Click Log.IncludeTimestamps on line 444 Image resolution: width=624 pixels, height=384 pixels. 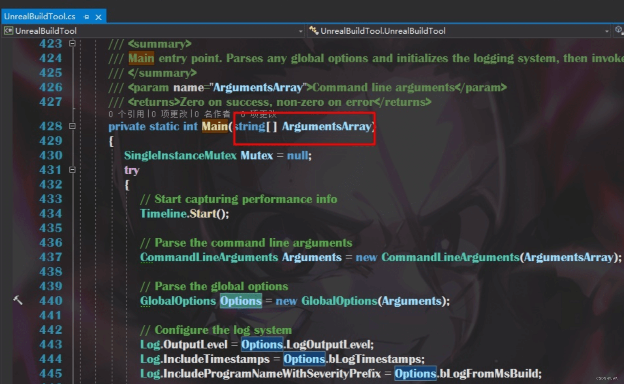(205, 359)
